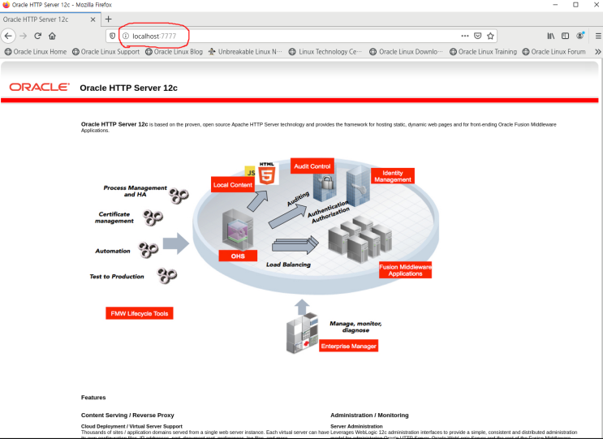Click the gears icon beside Process Management

pyautogui.click(x=179, y=196)
